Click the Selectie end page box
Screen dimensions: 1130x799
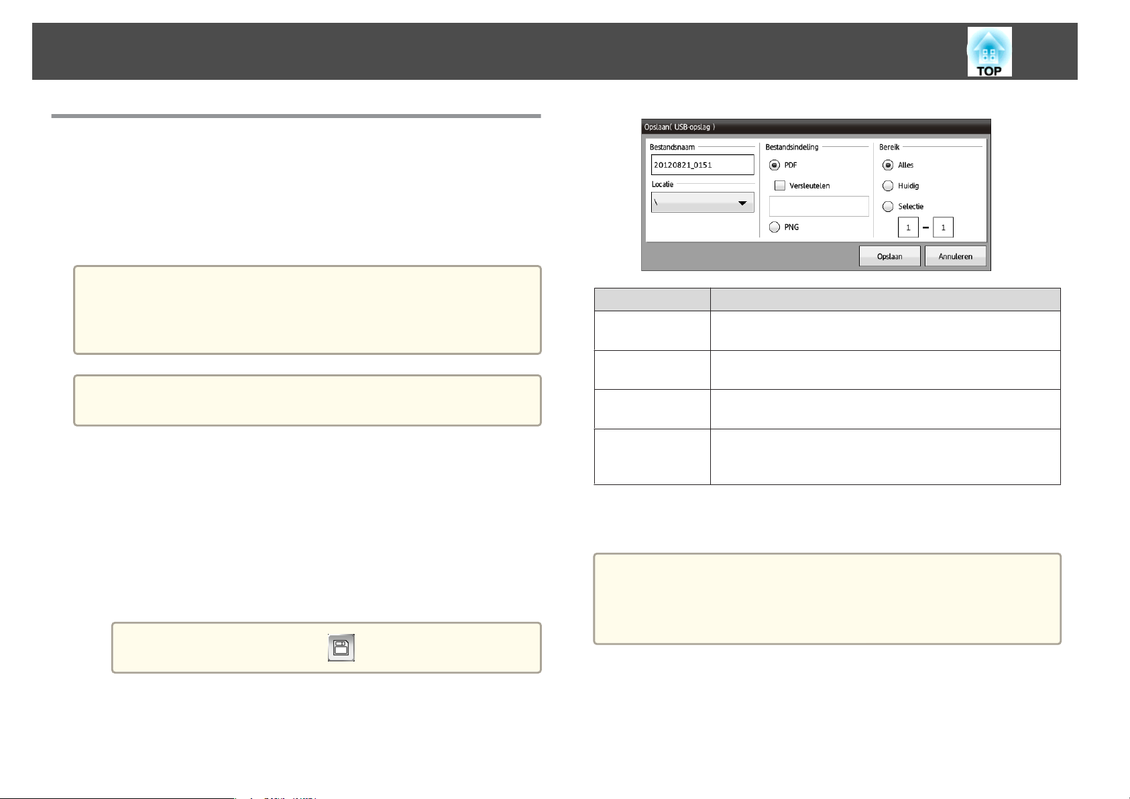pyautogui.click(x=943, y=227)
